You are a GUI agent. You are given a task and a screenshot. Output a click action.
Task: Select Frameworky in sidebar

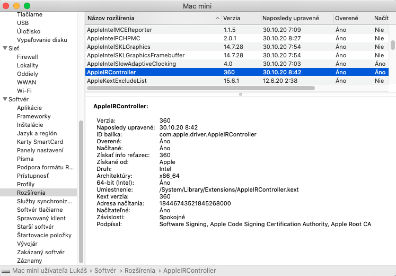click(33, 116)
